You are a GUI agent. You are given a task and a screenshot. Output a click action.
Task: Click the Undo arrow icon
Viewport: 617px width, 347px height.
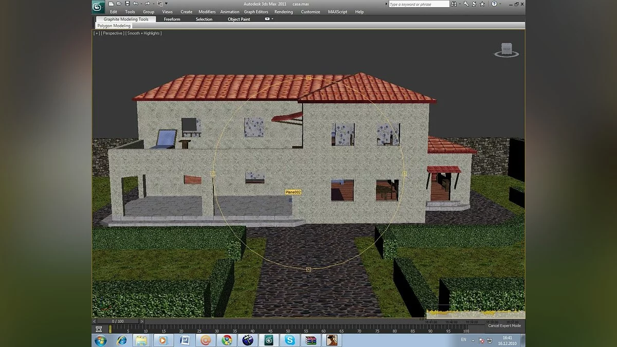pos(135,4)
